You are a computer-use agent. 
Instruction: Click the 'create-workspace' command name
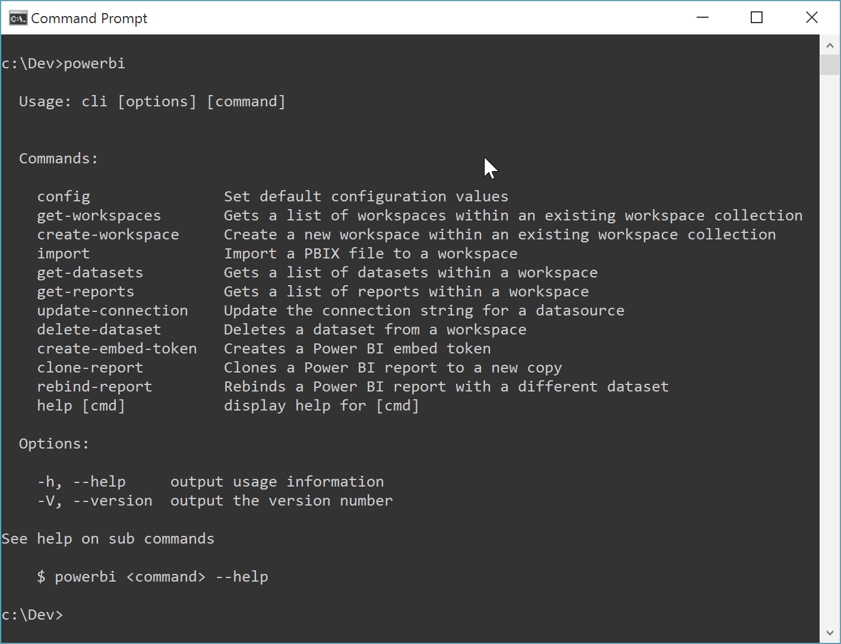[108, 235]
